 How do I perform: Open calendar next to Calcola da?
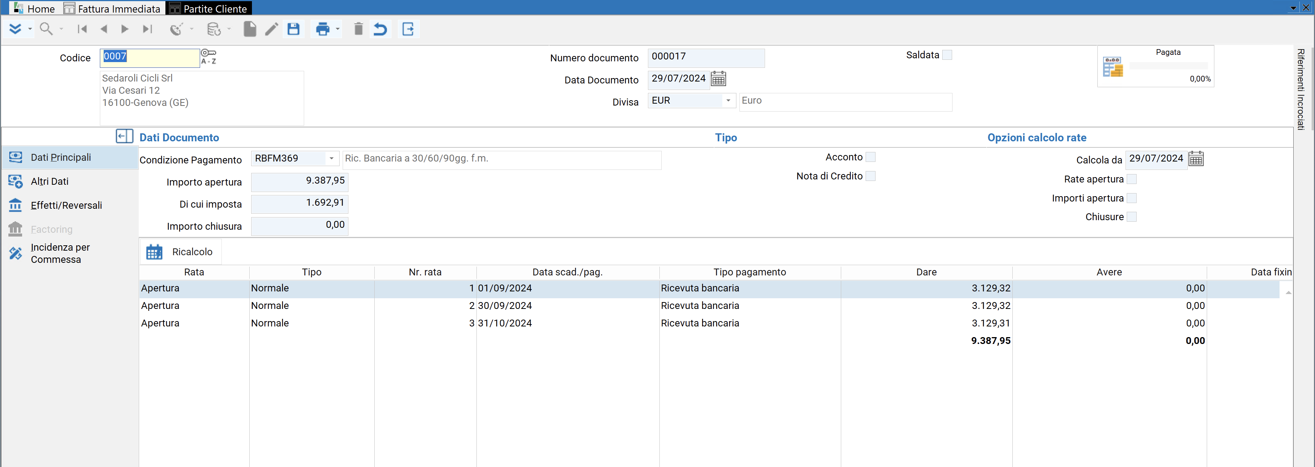(x=1196, y=159)
